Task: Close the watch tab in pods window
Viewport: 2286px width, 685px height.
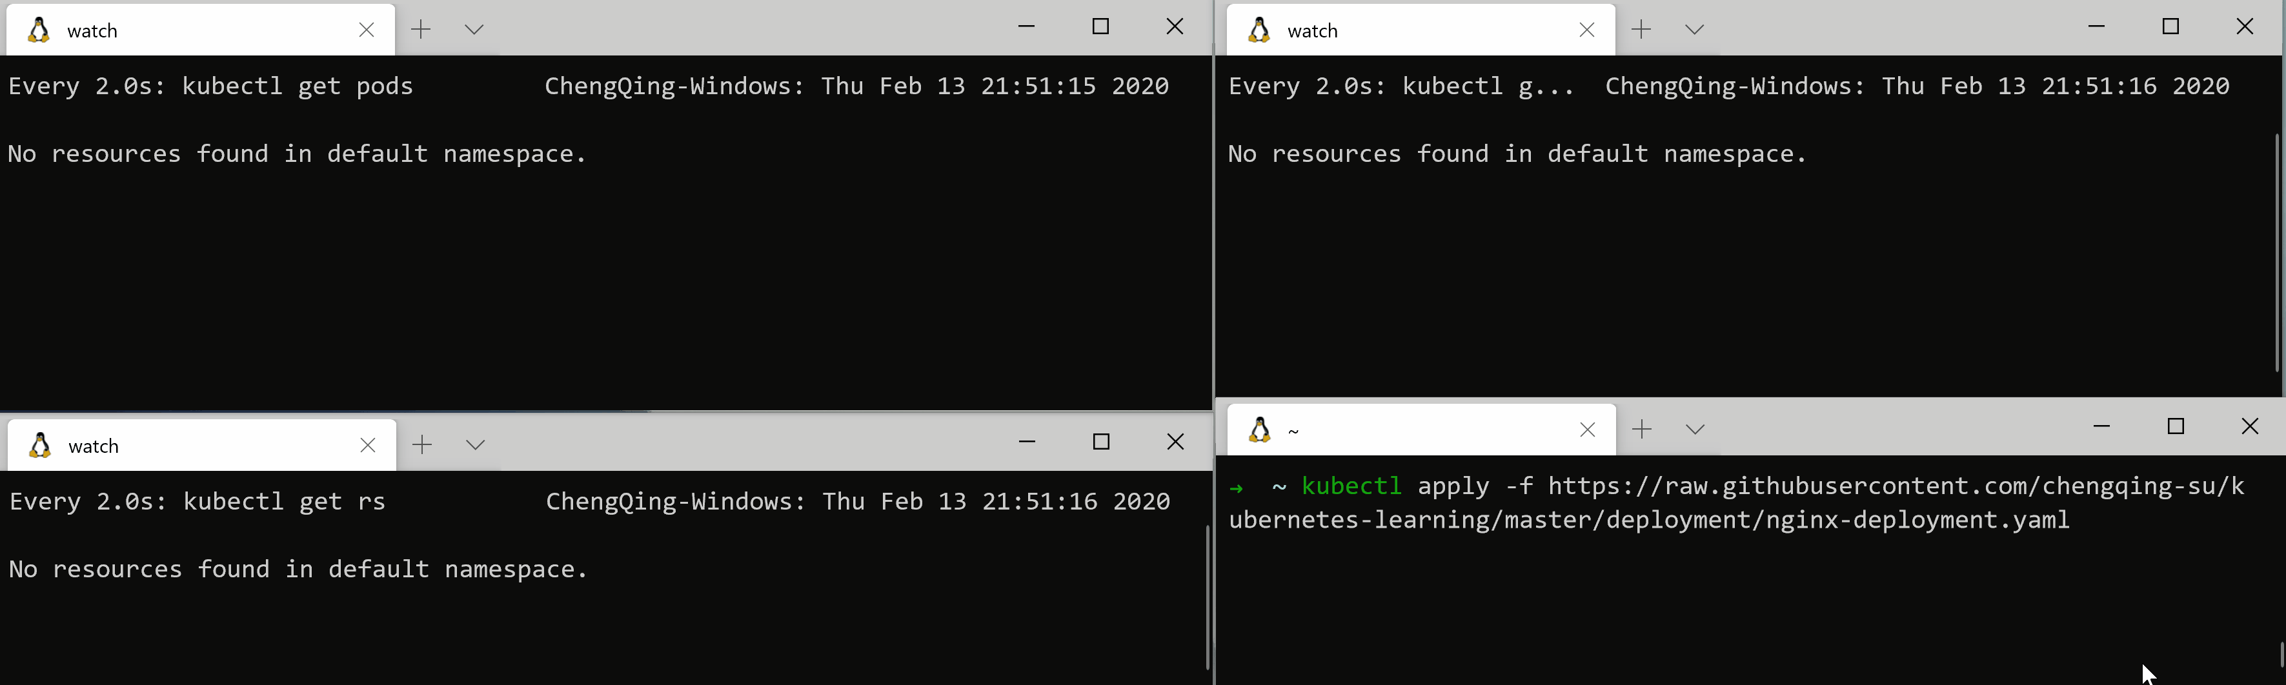Action: pos(367,30)
